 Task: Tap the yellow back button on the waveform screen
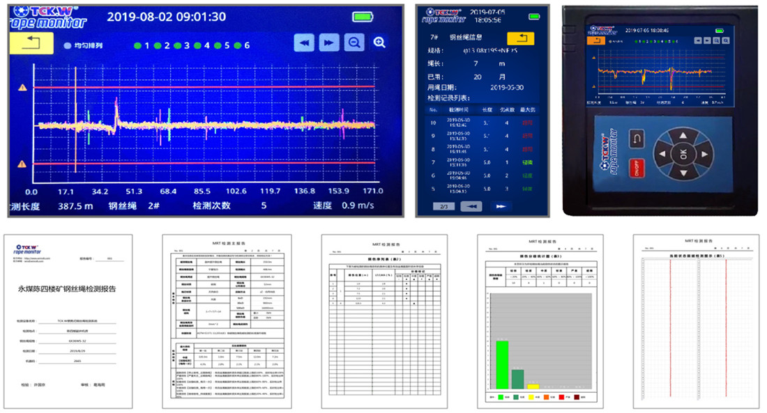[x=31, y=42]
